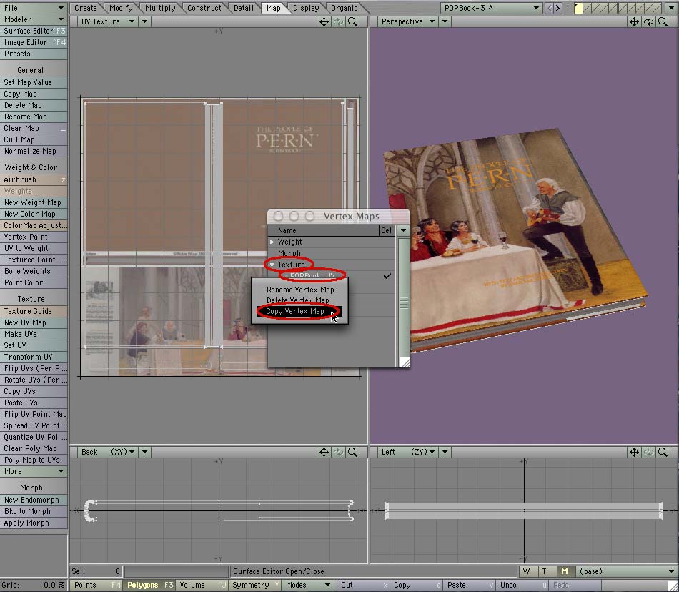Toggle W weight map mode button

pos(527,571)
